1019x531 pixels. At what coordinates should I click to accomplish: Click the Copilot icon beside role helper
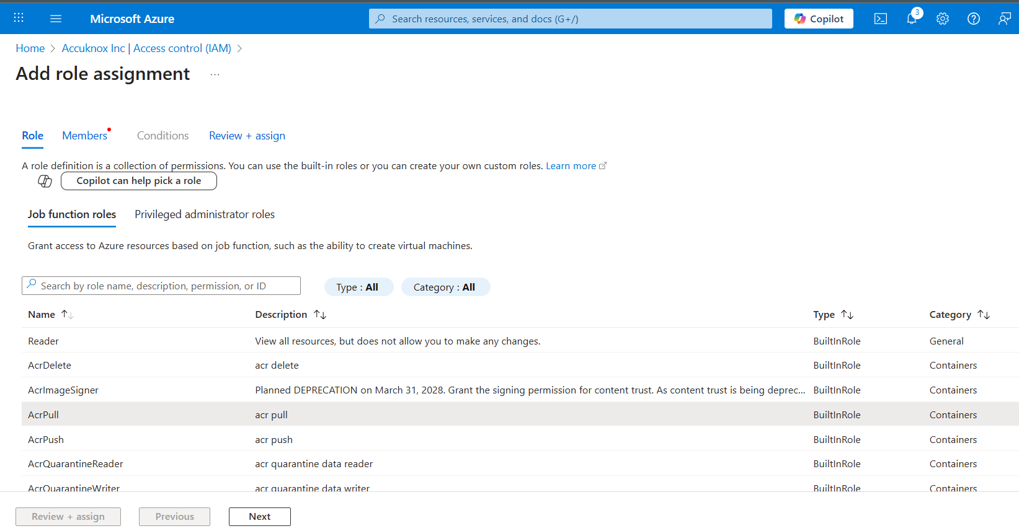[x=45, y=181]
